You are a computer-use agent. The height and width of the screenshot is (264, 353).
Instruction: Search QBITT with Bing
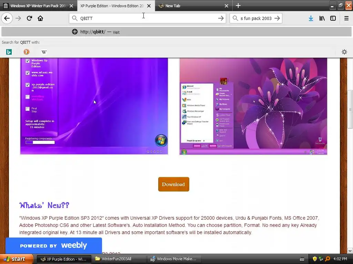[x=9, y=52]
